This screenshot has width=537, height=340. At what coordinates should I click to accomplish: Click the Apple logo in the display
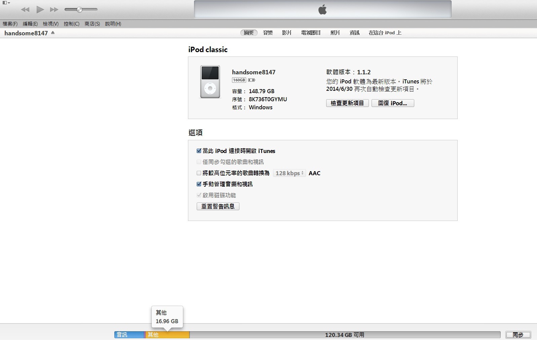pos(322,10)
